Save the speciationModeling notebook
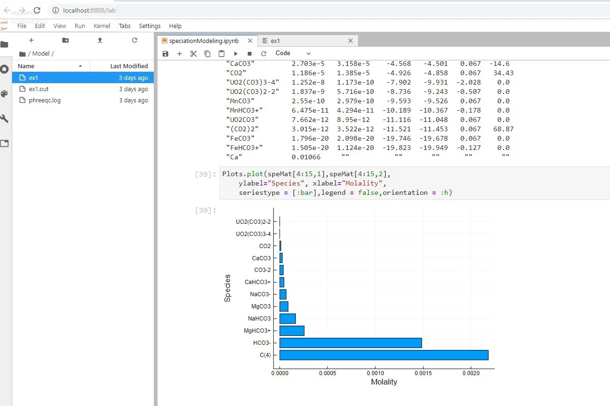 point(165,53)
